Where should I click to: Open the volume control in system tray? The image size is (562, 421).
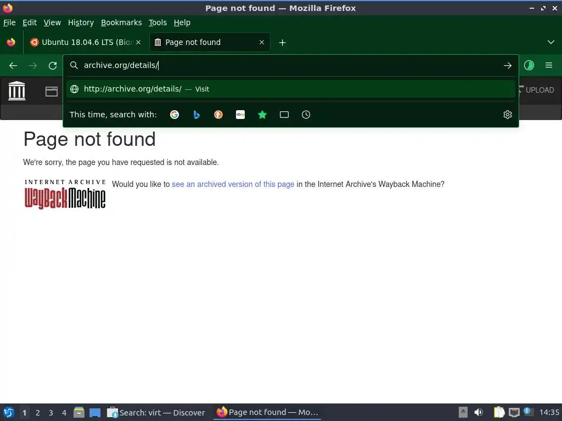click(x=479, y=412)
